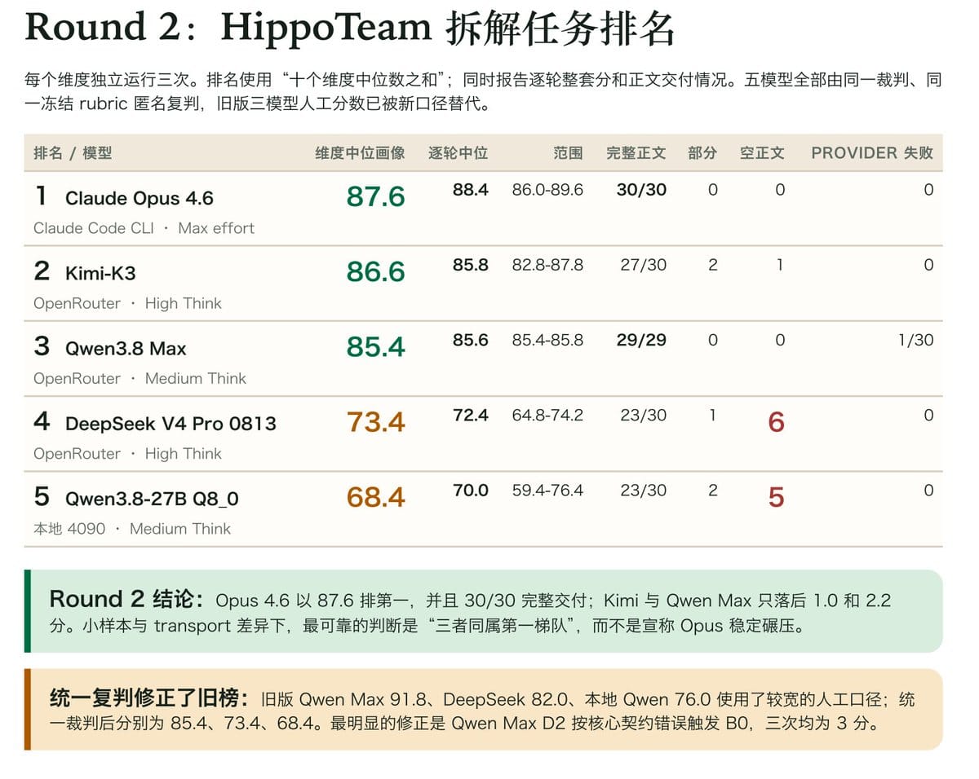Click the red empty-text count 5

(x=776, y=496)
